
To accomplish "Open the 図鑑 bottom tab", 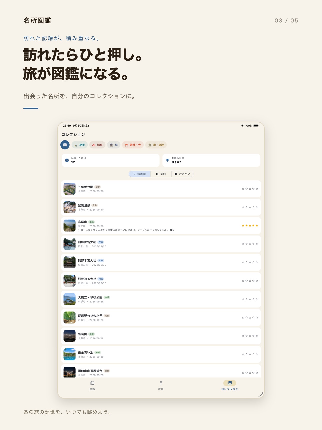I will (x=92, y=386).
